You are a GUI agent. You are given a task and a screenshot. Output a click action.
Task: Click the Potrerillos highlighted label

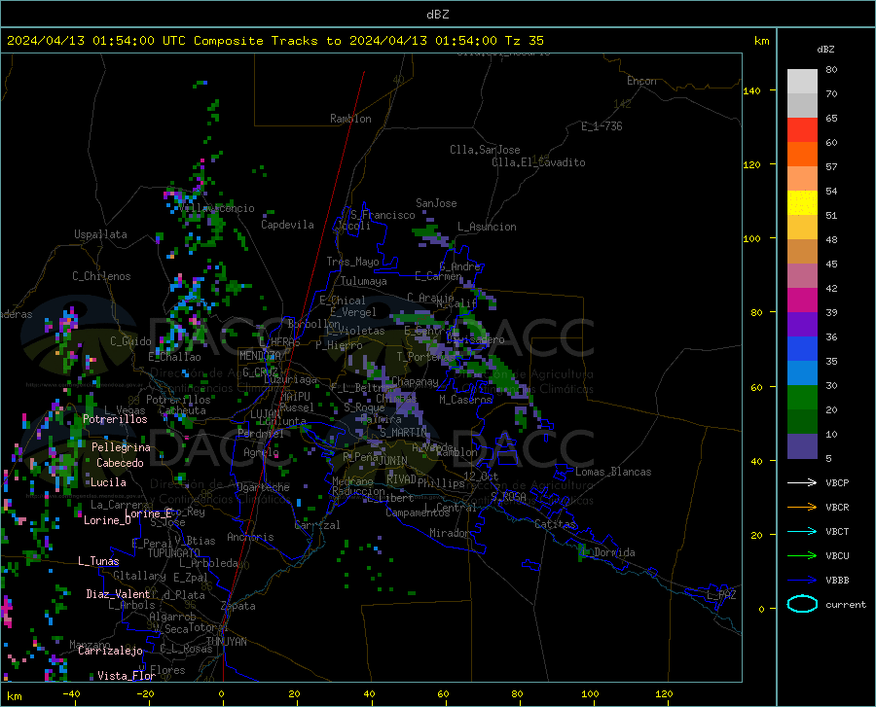pyautogui.click(x=115, y=419)
